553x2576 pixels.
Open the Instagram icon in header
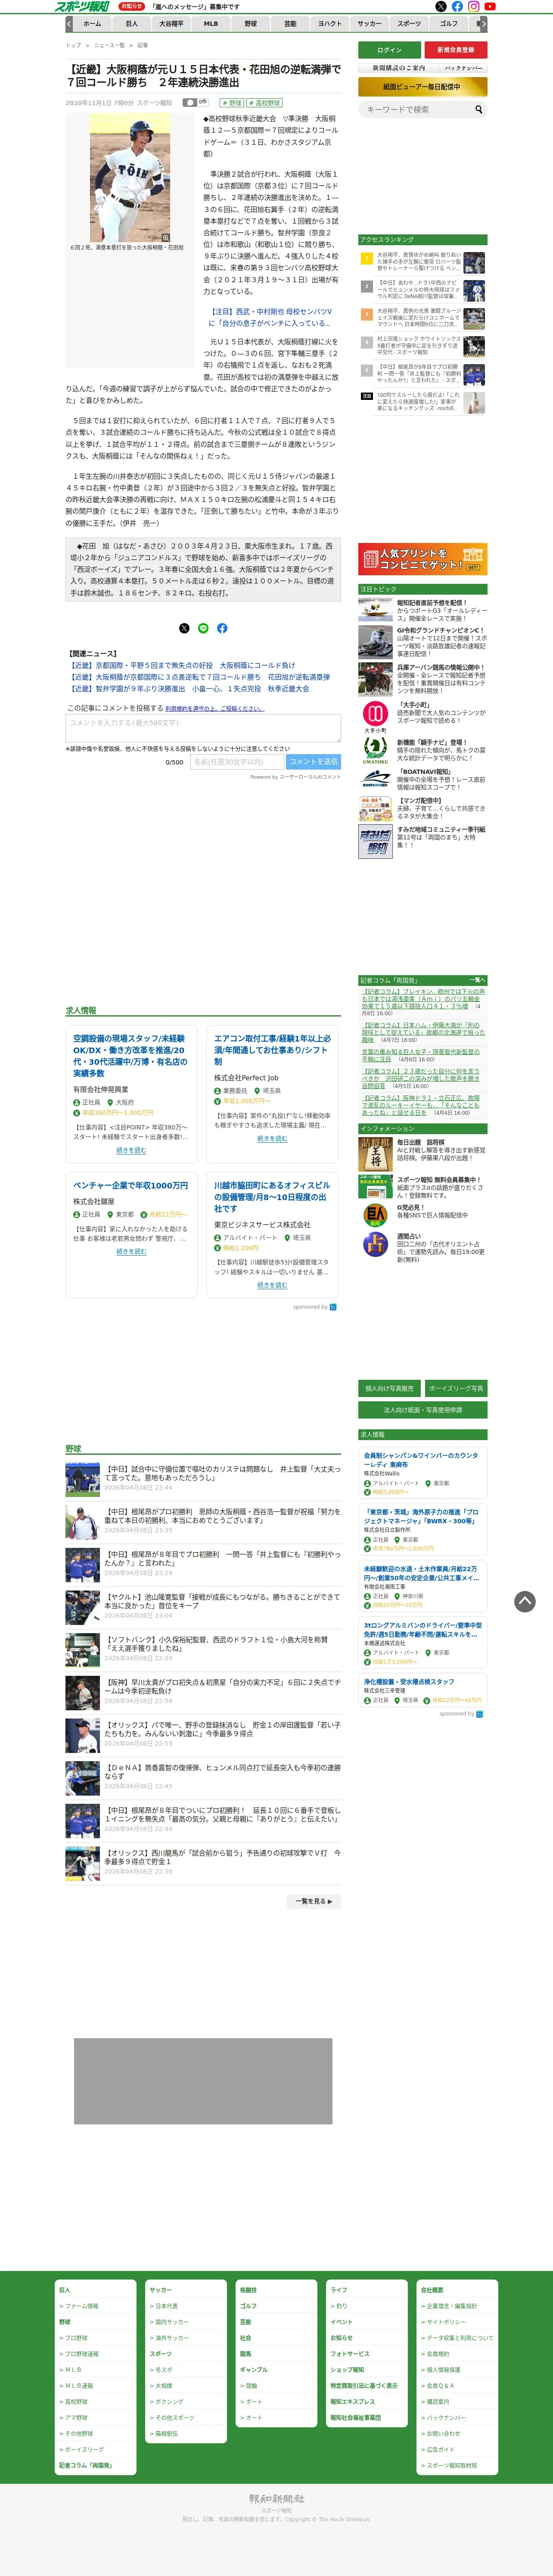click(474, 6)
